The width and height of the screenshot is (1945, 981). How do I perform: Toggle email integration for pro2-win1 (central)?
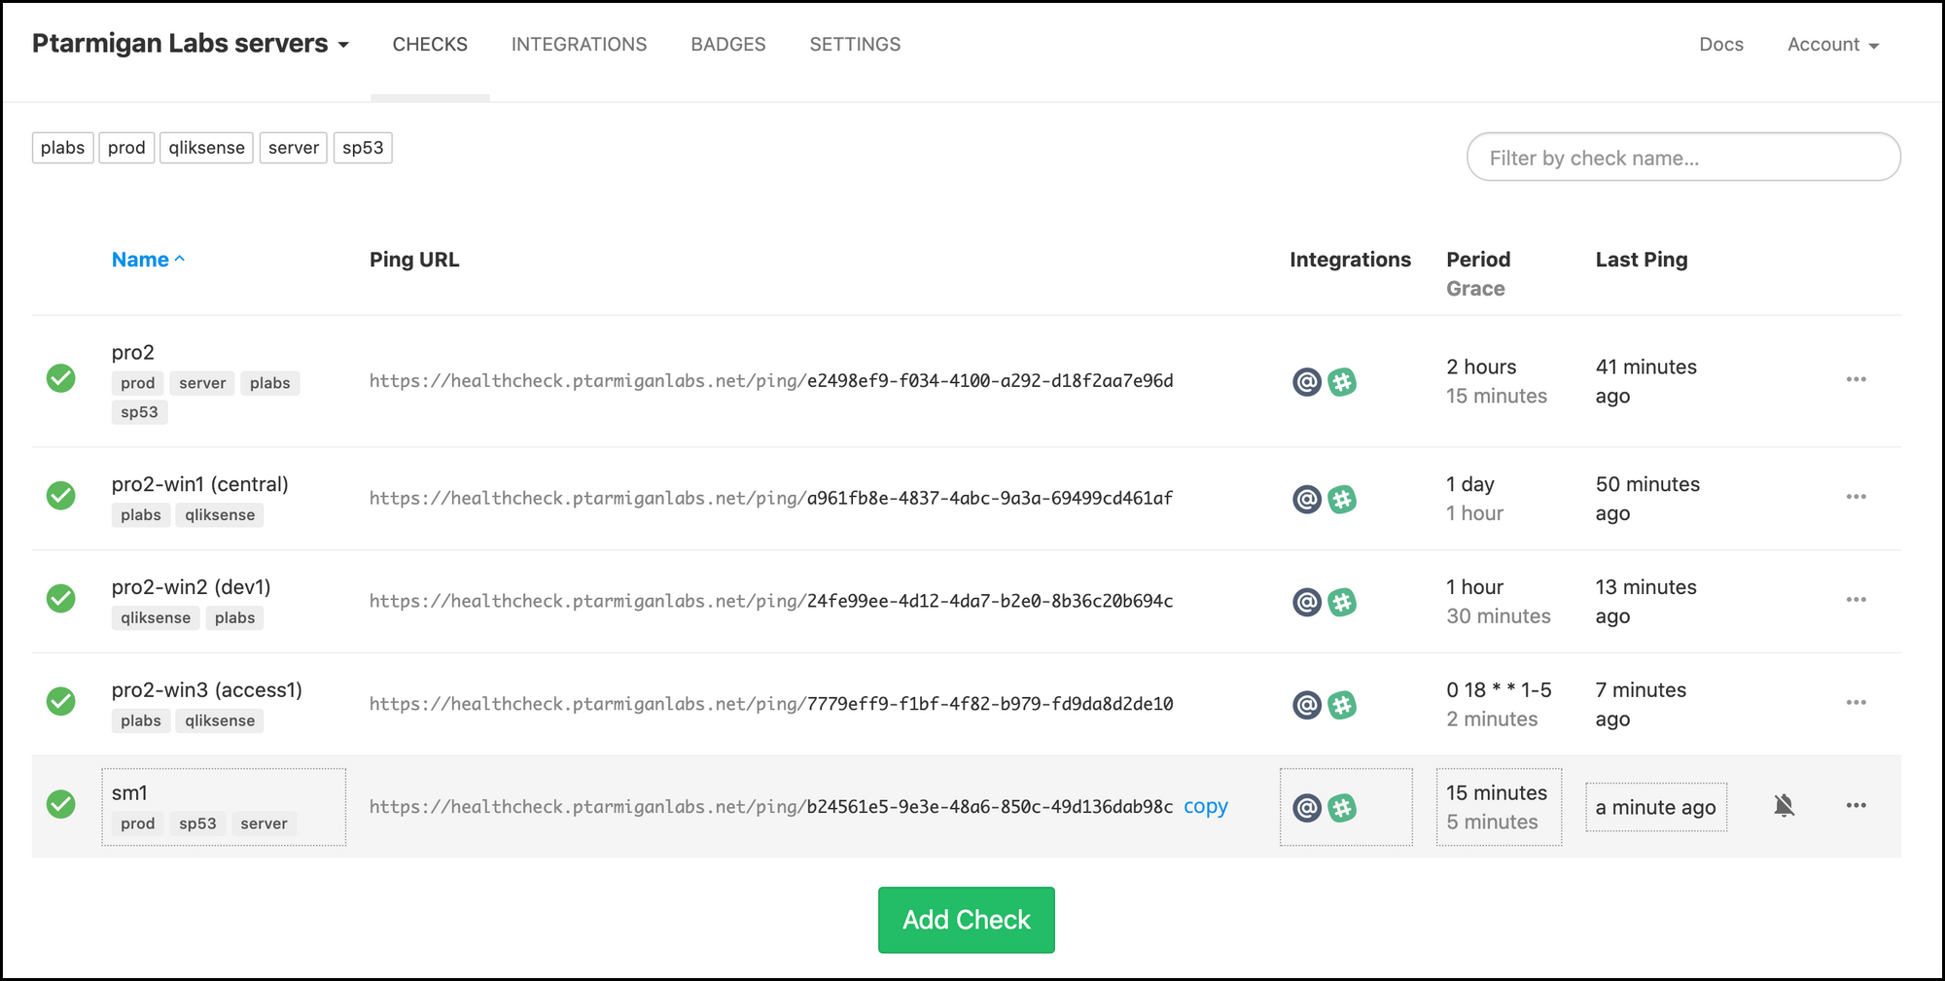1306,500
